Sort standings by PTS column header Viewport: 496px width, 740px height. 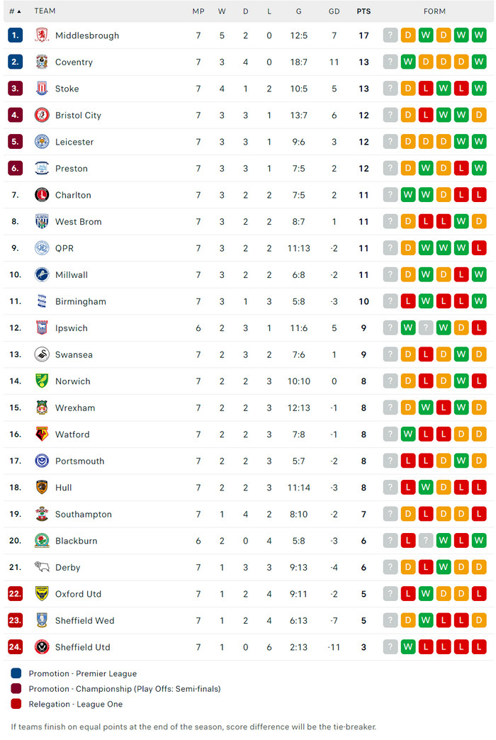(363, 11)
